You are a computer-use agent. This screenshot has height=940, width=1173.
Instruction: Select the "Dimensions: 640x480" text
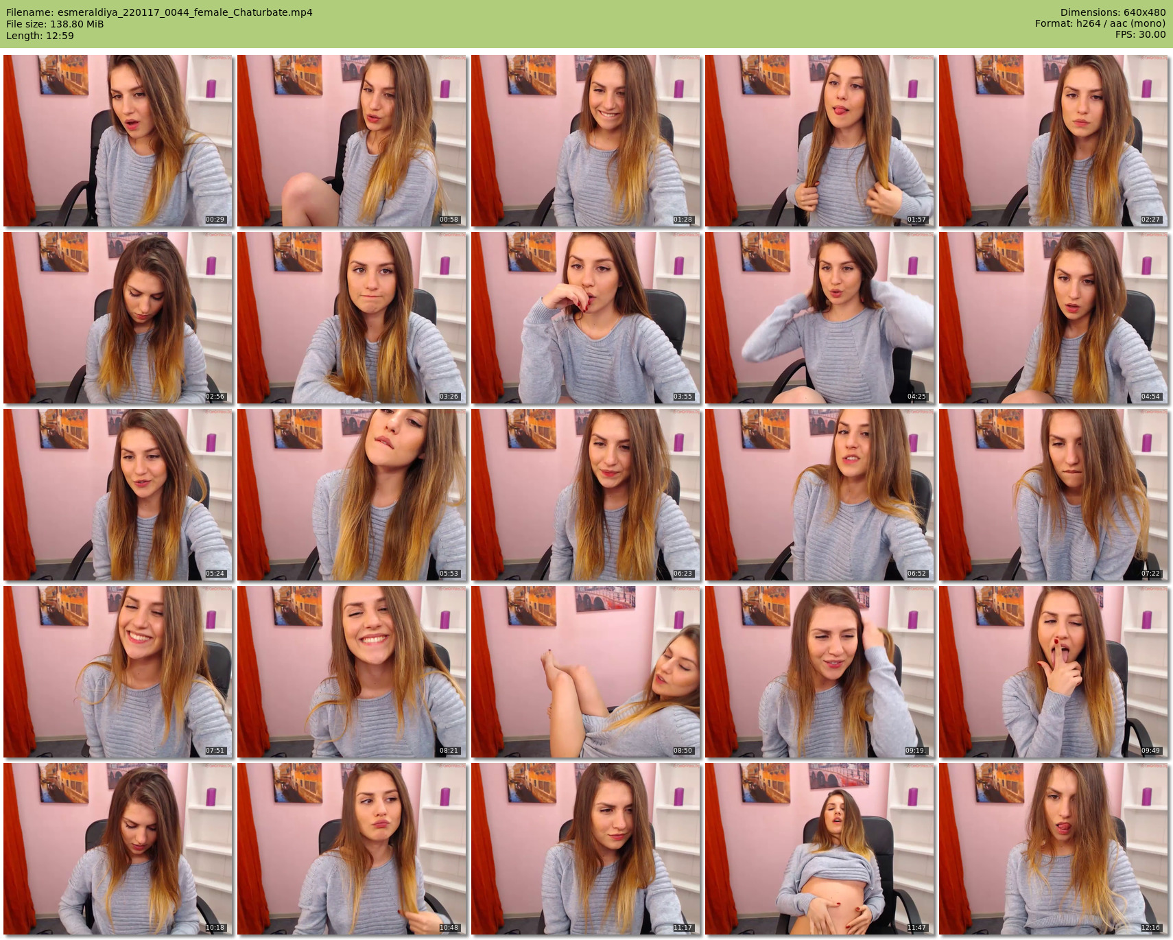1113,12
